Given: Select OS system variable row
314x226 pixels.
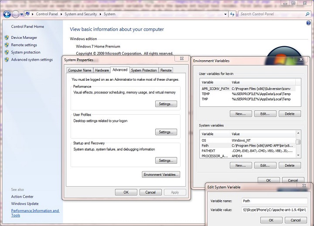Looking at the screenshot, I should (248, 140).
